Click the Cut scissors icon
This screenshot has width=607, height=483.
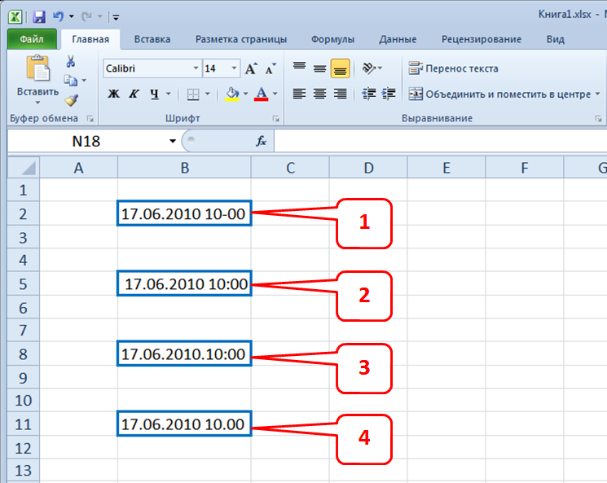[71, 62]
